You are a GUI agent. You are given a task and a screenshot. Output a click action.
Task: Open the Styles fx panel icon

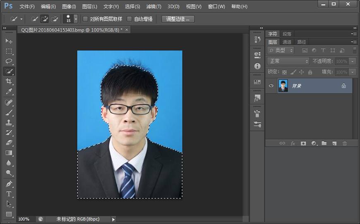pos(257,98)
